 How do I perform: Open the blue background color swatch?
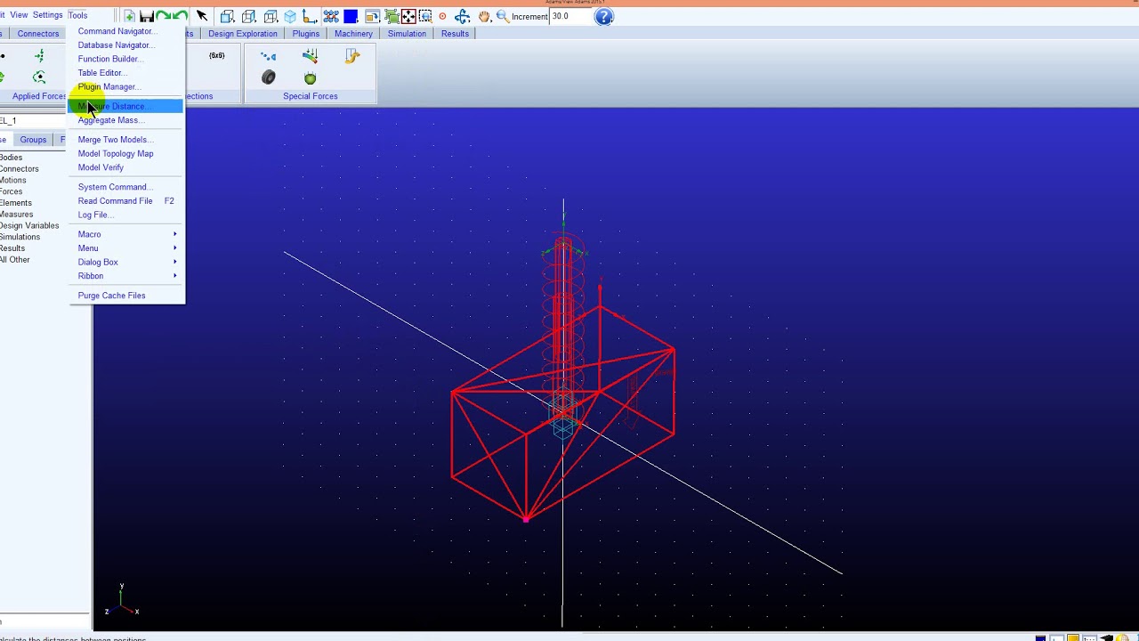(x=351, y=16)
